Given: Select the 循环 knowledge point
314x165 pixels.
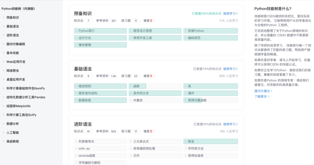Looking at the screenshot, I should 211,93.
